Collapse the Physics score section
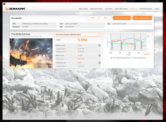Screen dimensions: 166x122 pyautogui.click(x=100, y=56)
